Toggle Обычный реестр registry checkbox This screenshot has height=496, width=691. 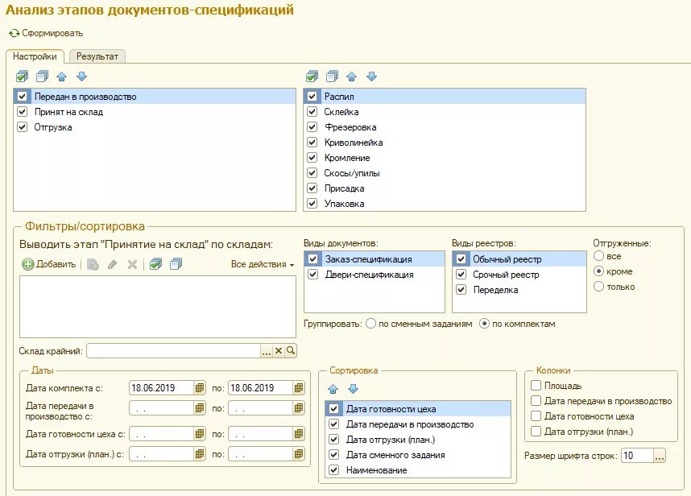point(461,259)
